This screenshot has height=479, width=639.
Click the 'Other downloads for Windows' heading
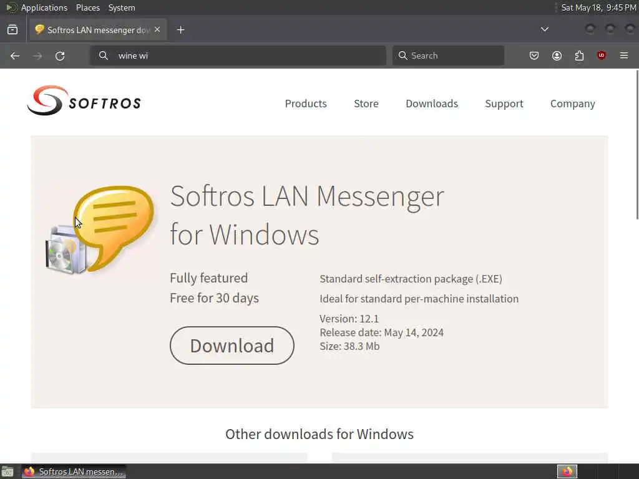319,434
